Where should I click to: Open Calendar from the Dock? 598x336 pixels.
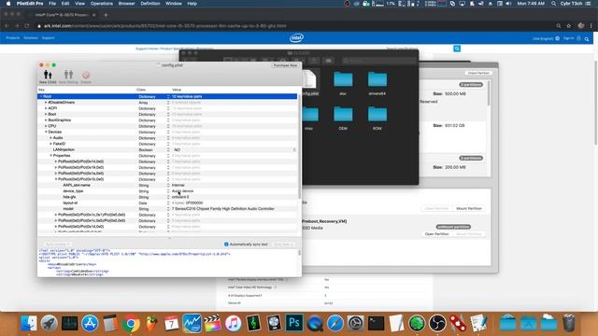point(171,324)
